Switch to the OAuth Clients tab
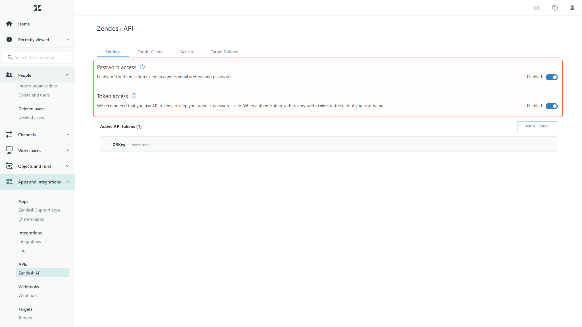582x327 pixels. (x=150, y=52)
